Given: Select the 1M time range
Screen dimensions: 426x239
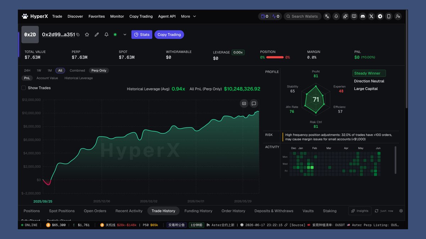Looking at the screenshot, I should tap(50, 71).
